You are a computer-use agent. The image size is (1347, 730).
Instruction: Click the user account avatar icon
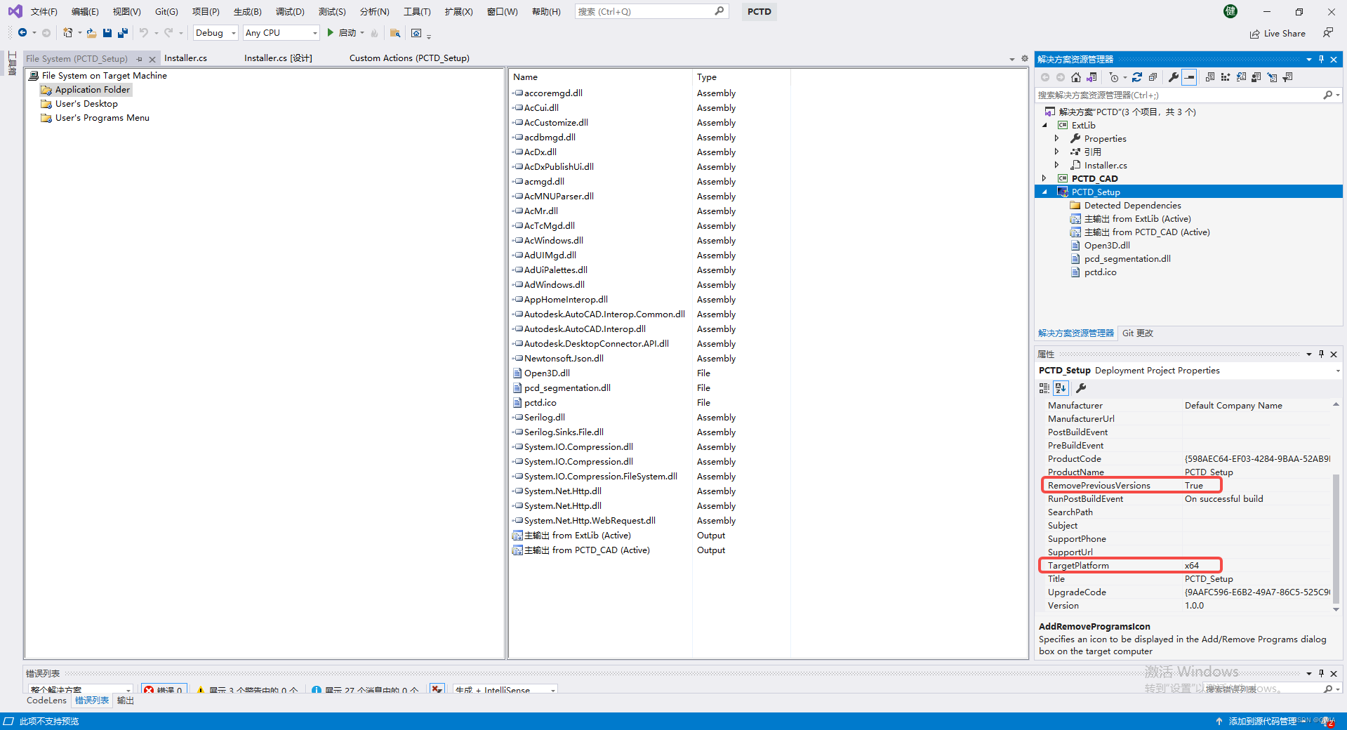1230,11
